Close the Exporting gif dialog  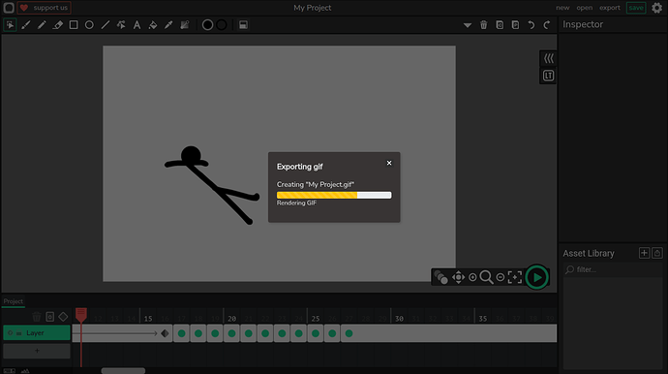point(389,163)
